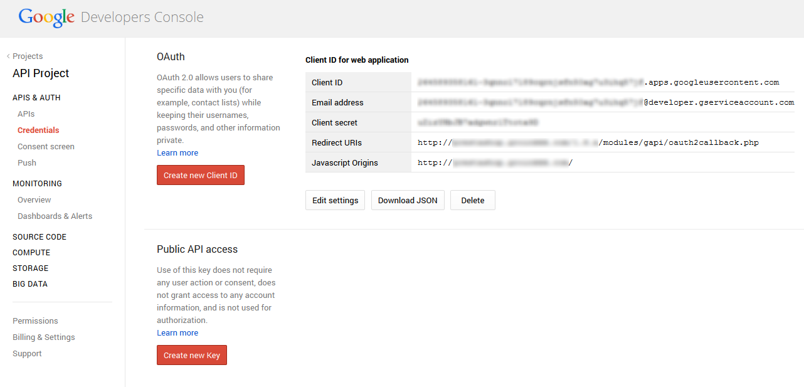The width and height of the screenshot is (804, 387).
Task: Click the developer.gserviceaccount.com email value
Action: pyautogui.click(x=606, y=102)
